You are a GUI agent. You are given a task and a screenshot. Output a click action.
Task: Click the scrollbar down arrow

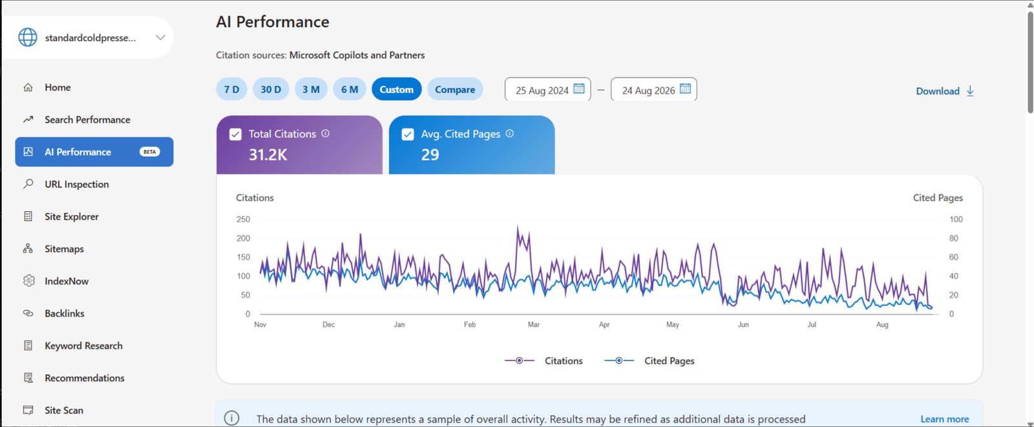tap(1030, 423)
